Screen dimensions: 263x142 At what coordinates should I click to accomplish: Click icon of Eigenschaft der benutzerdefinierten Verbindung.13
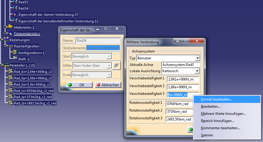(x=15, y=21)
